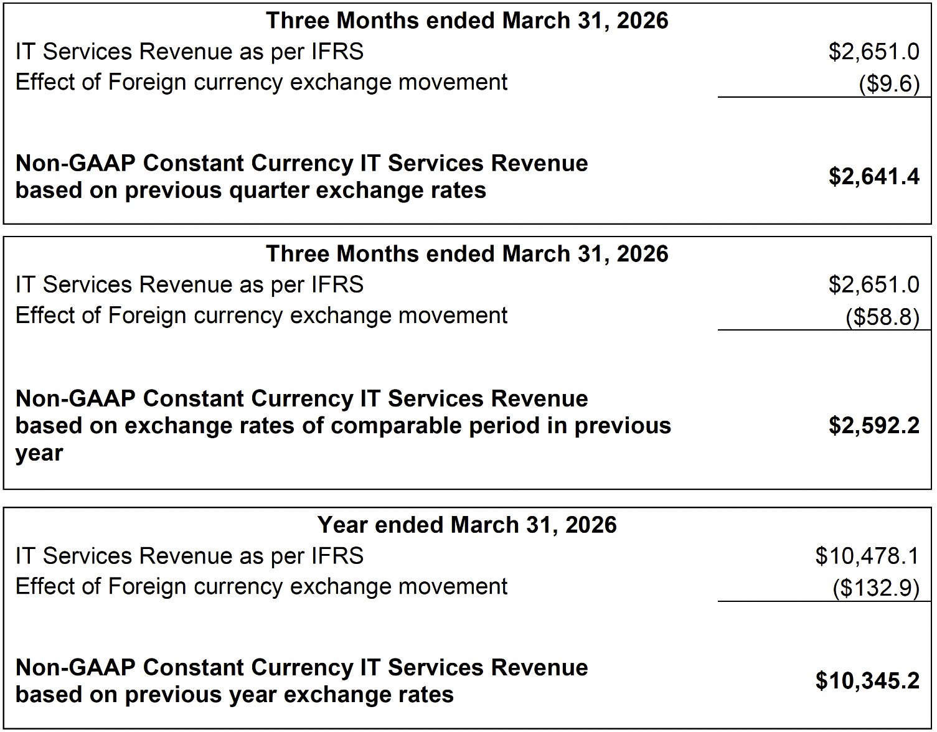Click the $2,651.0 value in first table
Viewport: 937px width, 732px height.
click(x=873, y=52)
